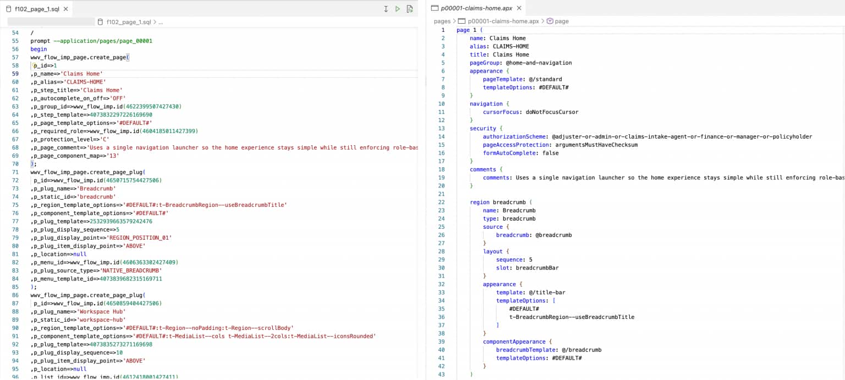Click the 'region breadcrumb (' line
This screenshot has height=380, width=845.
tap(501, 202)
